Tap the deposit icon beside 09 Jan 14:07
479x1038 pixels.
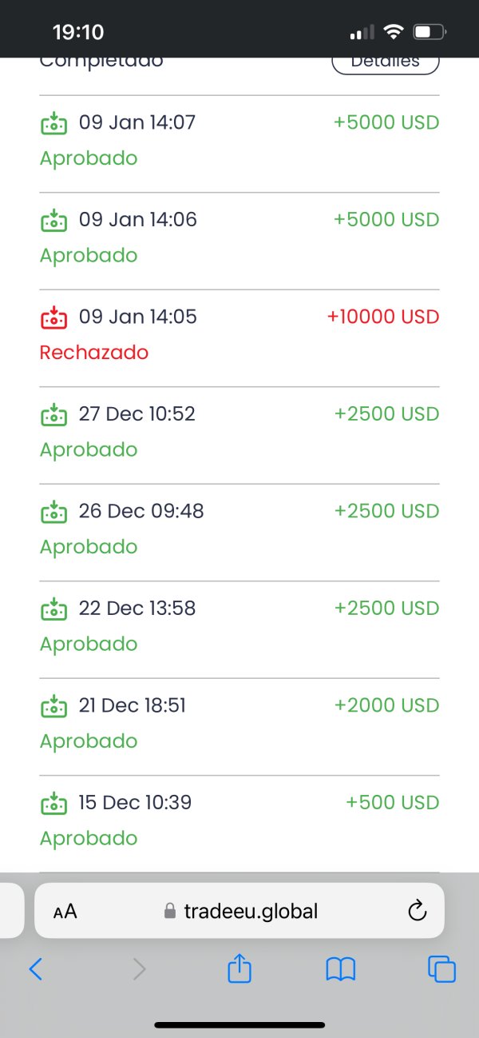tap(53, 123)
